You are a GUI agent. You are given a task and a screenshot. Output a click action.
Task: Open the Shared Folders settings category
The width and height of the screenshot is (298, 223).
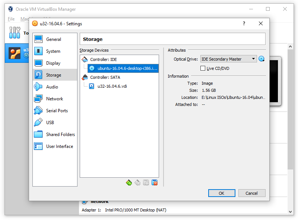(x=60, y=135)
